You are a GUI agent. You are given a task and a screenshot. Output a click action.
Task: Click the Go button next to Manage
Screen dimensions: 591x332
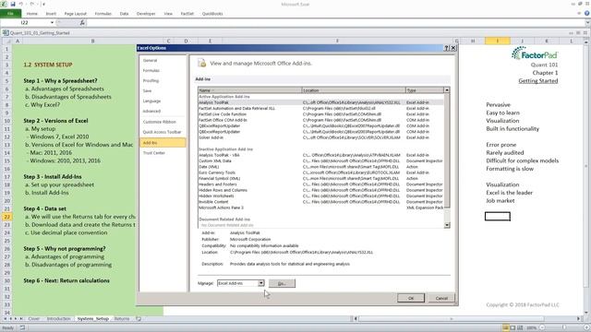[x=282, y=283]
